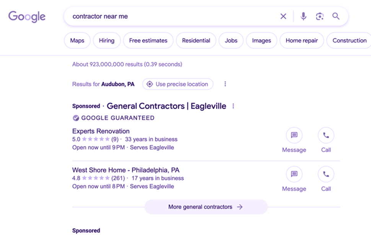Open options menu beside General Contractors heading
Image resolution: width=371 pixels, height=235 pixels.
[233, 106]
